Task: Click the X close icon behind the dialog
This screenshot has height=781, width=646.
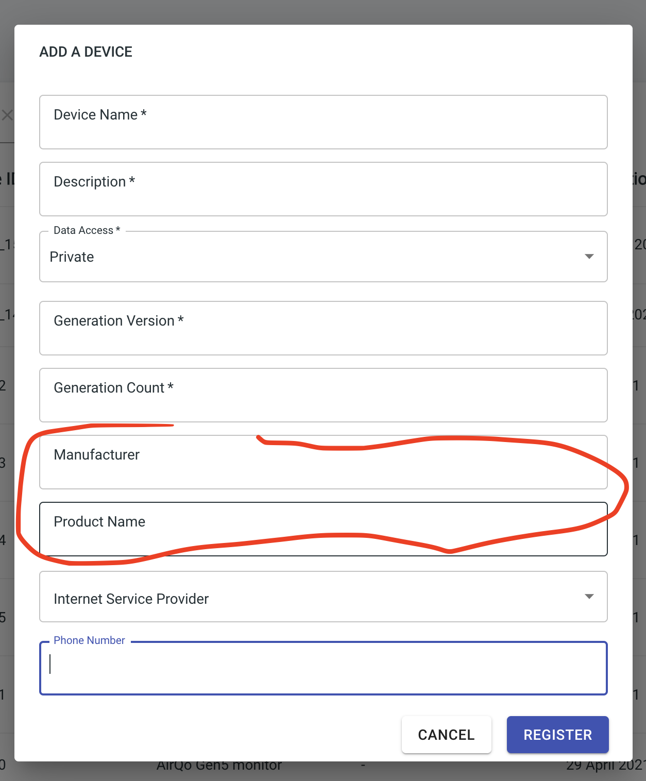Action: tap(7, 115)
